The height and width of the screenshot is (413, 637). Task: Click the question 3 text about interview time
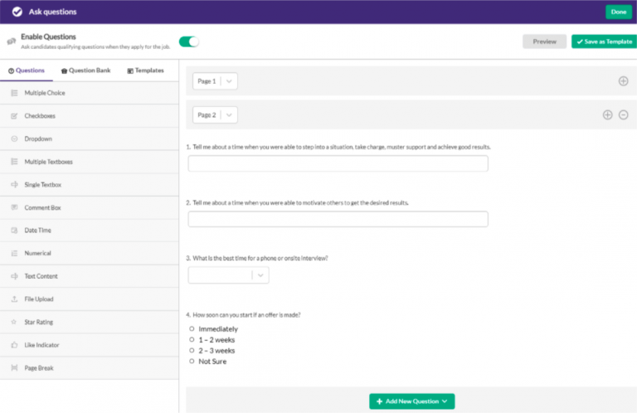pos(260,258)
